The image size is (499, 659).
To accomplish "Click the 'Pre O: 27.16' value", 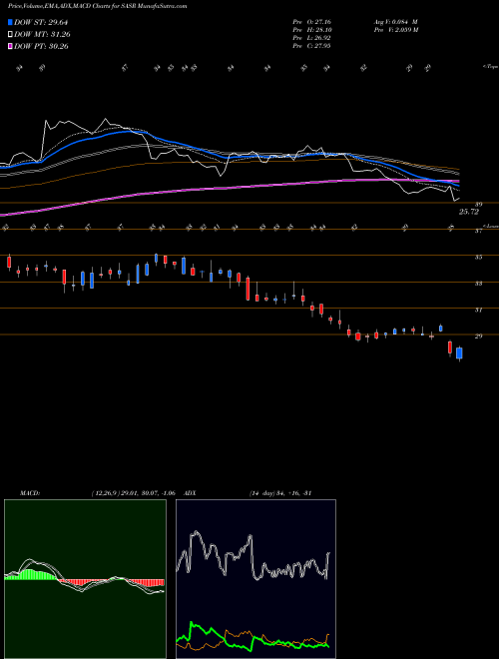I will (x=313, y=22).
